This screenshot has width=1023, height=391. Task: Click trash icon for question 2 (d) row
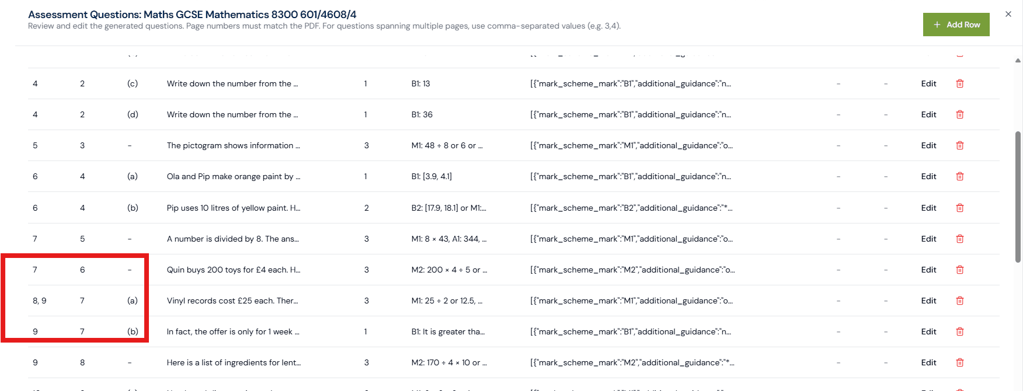[x=959, y=114]
